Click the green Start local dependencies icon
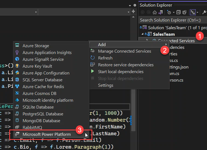The image size is (207, 150). click(x=93, y=71)
